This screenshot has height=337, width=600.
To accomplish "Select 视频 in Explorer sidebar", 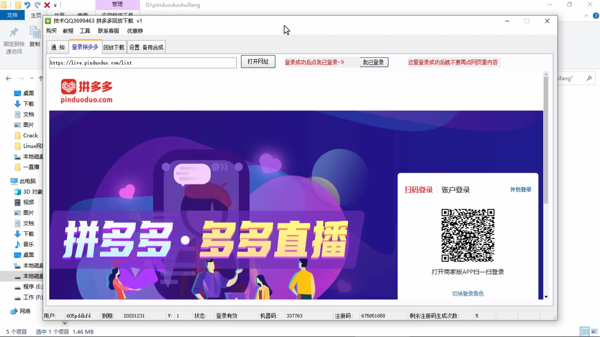I will click(x=24, y=202).
